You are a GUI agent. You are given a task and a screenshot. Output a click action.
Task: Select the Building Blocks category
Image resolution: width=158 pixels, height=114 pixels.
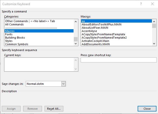(x=15, y=38)
